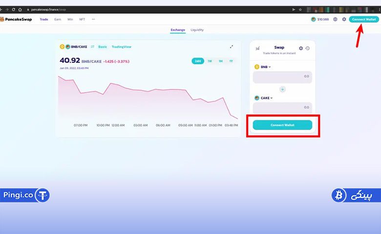This screenshot has width=381, height=234.
Task: Select the TradingView chart view
Action: tap(121, 47)
